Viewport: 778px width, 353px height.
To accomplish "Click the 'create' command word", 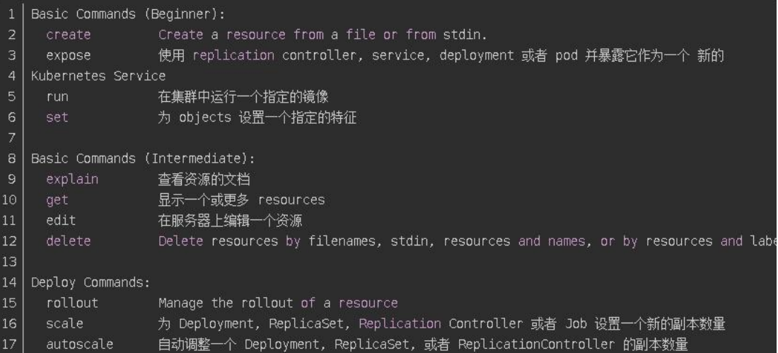I will click(68, 35).
